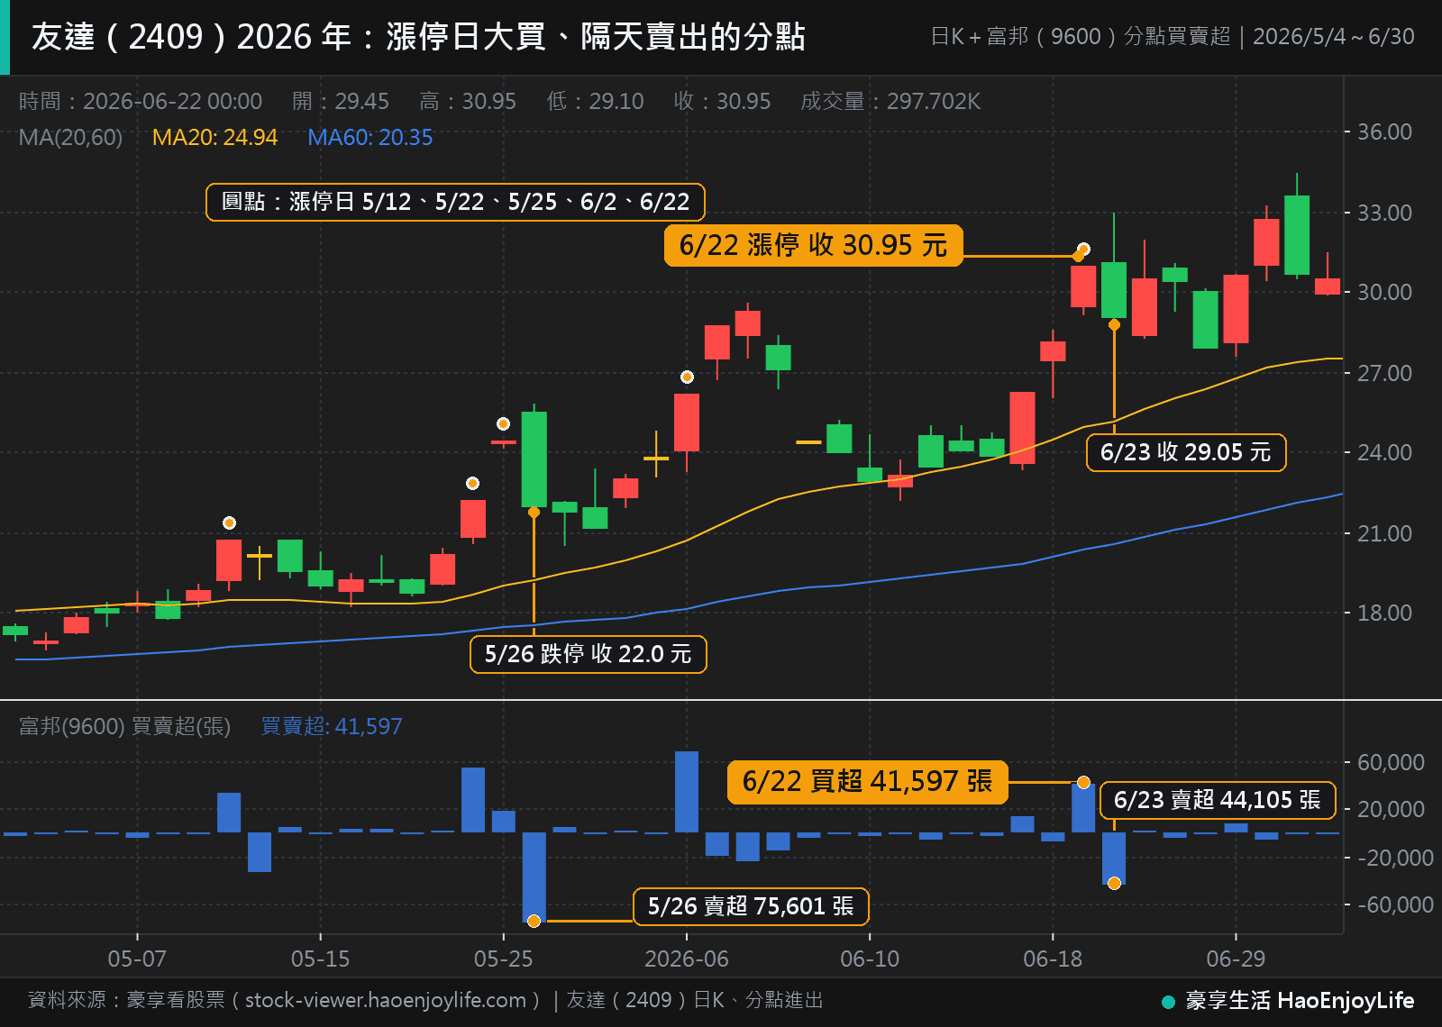Click the 06-18 date axis label
Screen dimensions: 1442x1027
(1053, 959)
